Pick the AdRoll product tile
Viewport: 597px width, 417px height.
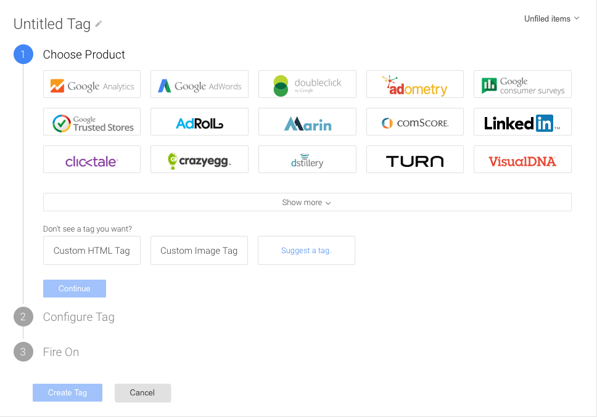tap(199, 121)
